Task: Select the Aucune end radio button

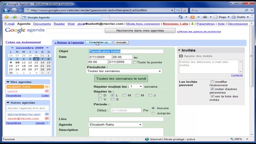Action: point(153,108)
